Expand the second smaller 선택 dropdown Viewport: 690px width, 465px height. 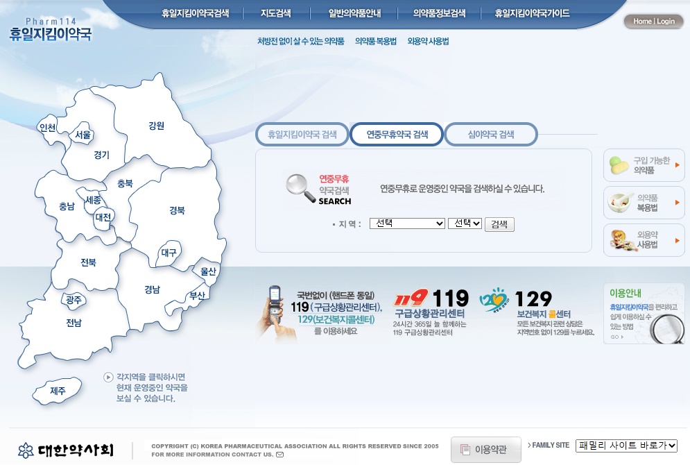pos(465,223)
